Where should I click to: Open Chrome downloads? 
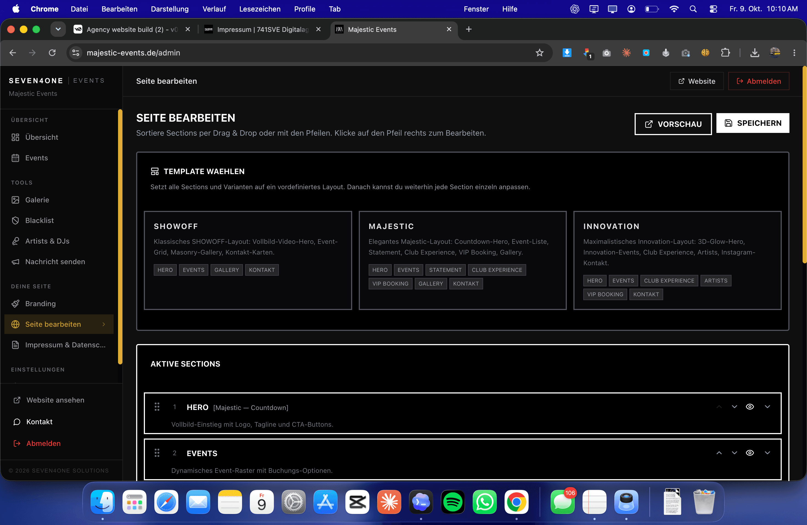(755, 52)
